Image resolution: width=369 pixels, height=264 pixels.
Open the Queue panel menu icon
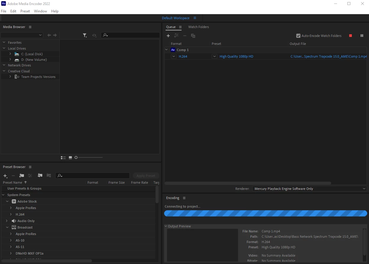tap(180, 27)
